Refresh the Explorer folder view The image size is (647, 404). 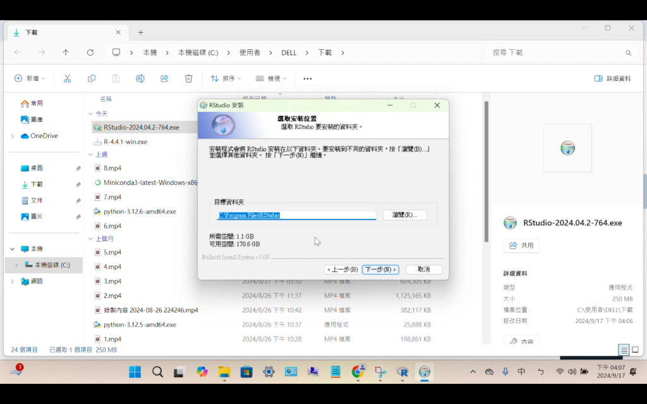(90, 52)
